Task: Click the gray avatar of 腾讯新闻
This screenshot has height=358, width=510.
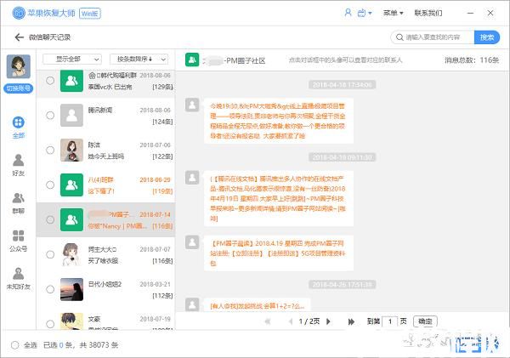Action: [72, 115]
